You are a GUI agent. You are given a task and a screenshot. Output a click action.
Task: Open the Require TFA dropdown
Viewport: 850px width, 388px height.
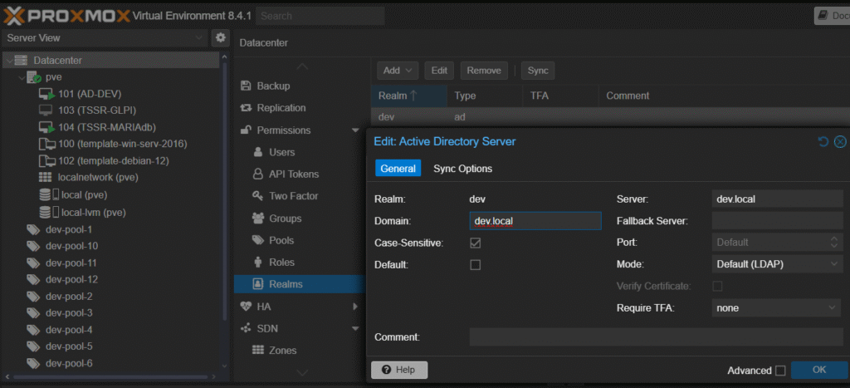click(x=777, y=308)
